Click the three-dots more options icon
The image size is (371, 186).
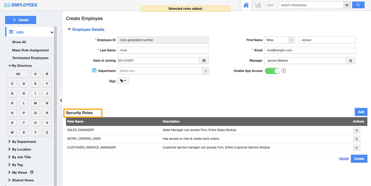click(x=270, y=5)
